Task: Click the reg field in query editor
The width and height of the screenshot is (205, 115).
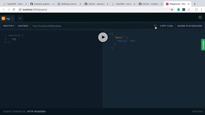Action: (14, 39)
